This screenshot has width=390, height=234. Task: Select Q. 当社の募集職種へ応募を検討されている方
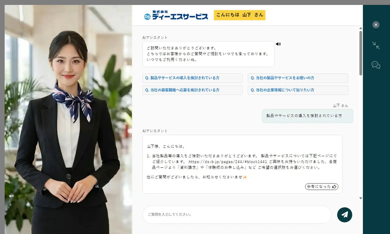click(x=192, y=90)
